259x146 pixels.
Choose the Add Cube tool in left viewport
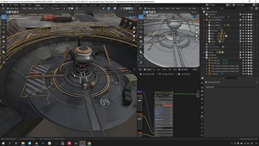point(4,57)
